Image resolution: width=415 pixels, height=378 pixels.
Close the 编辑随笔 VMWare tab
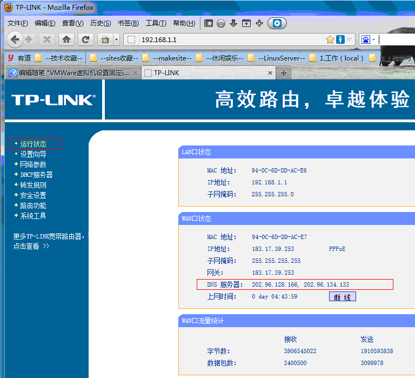tap(135, 73)
